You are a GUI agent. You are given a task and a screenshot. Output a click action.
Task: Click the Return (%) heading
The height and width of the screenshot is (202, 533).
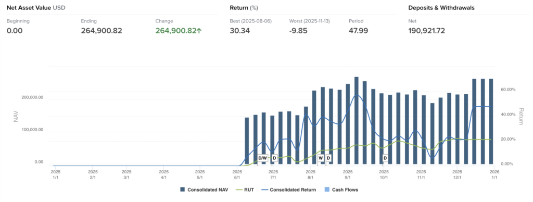coord(244,7)
